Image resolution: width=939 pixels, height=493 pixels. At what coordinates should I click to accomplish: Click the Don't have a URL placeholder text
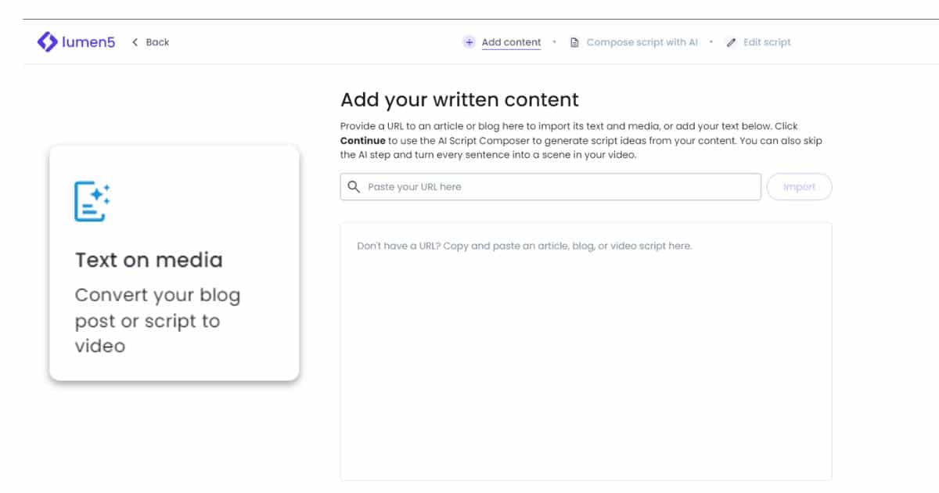point(524,245)
